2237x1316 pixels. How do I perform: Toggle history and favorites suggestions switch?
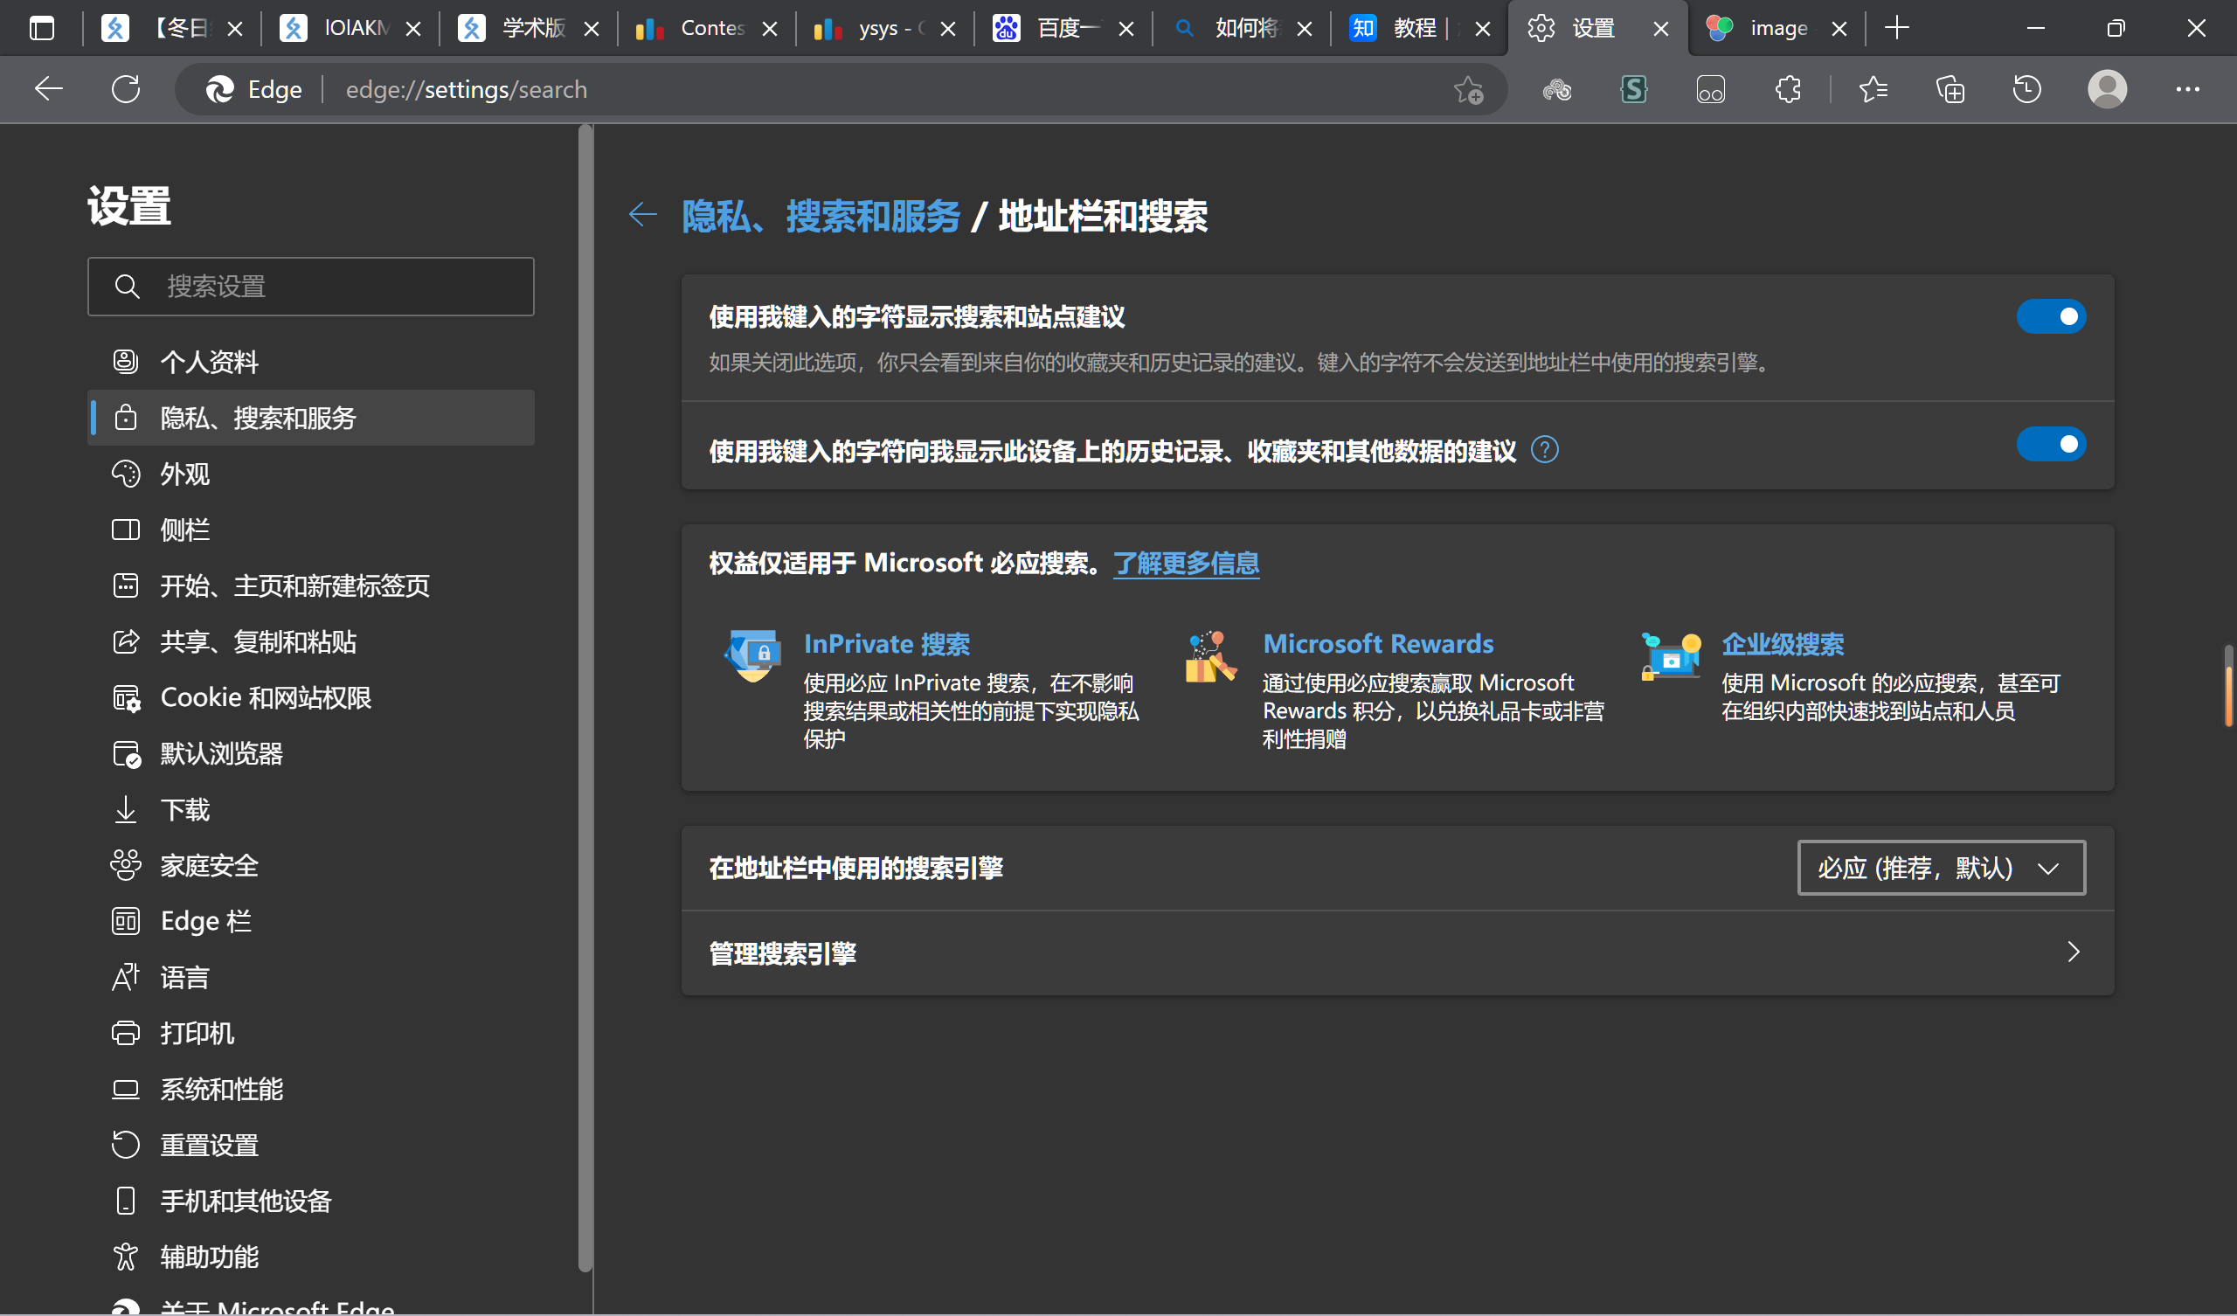[2051, 444]
